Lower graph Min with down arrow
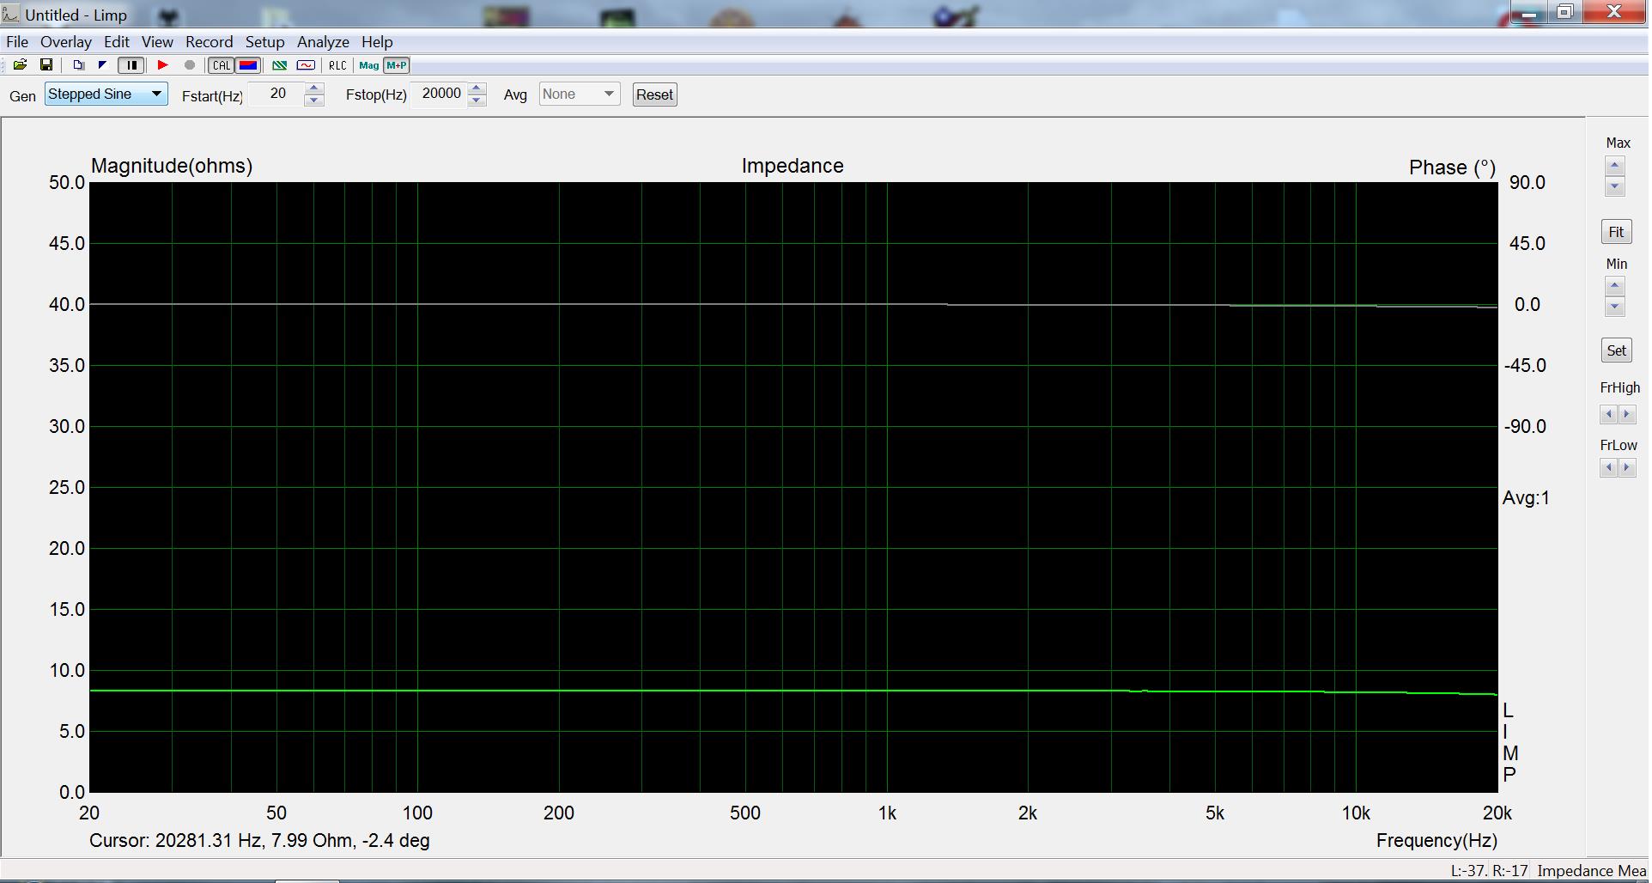The width and height of the screenshot is (1652, 883). [x=1615, y=307]
